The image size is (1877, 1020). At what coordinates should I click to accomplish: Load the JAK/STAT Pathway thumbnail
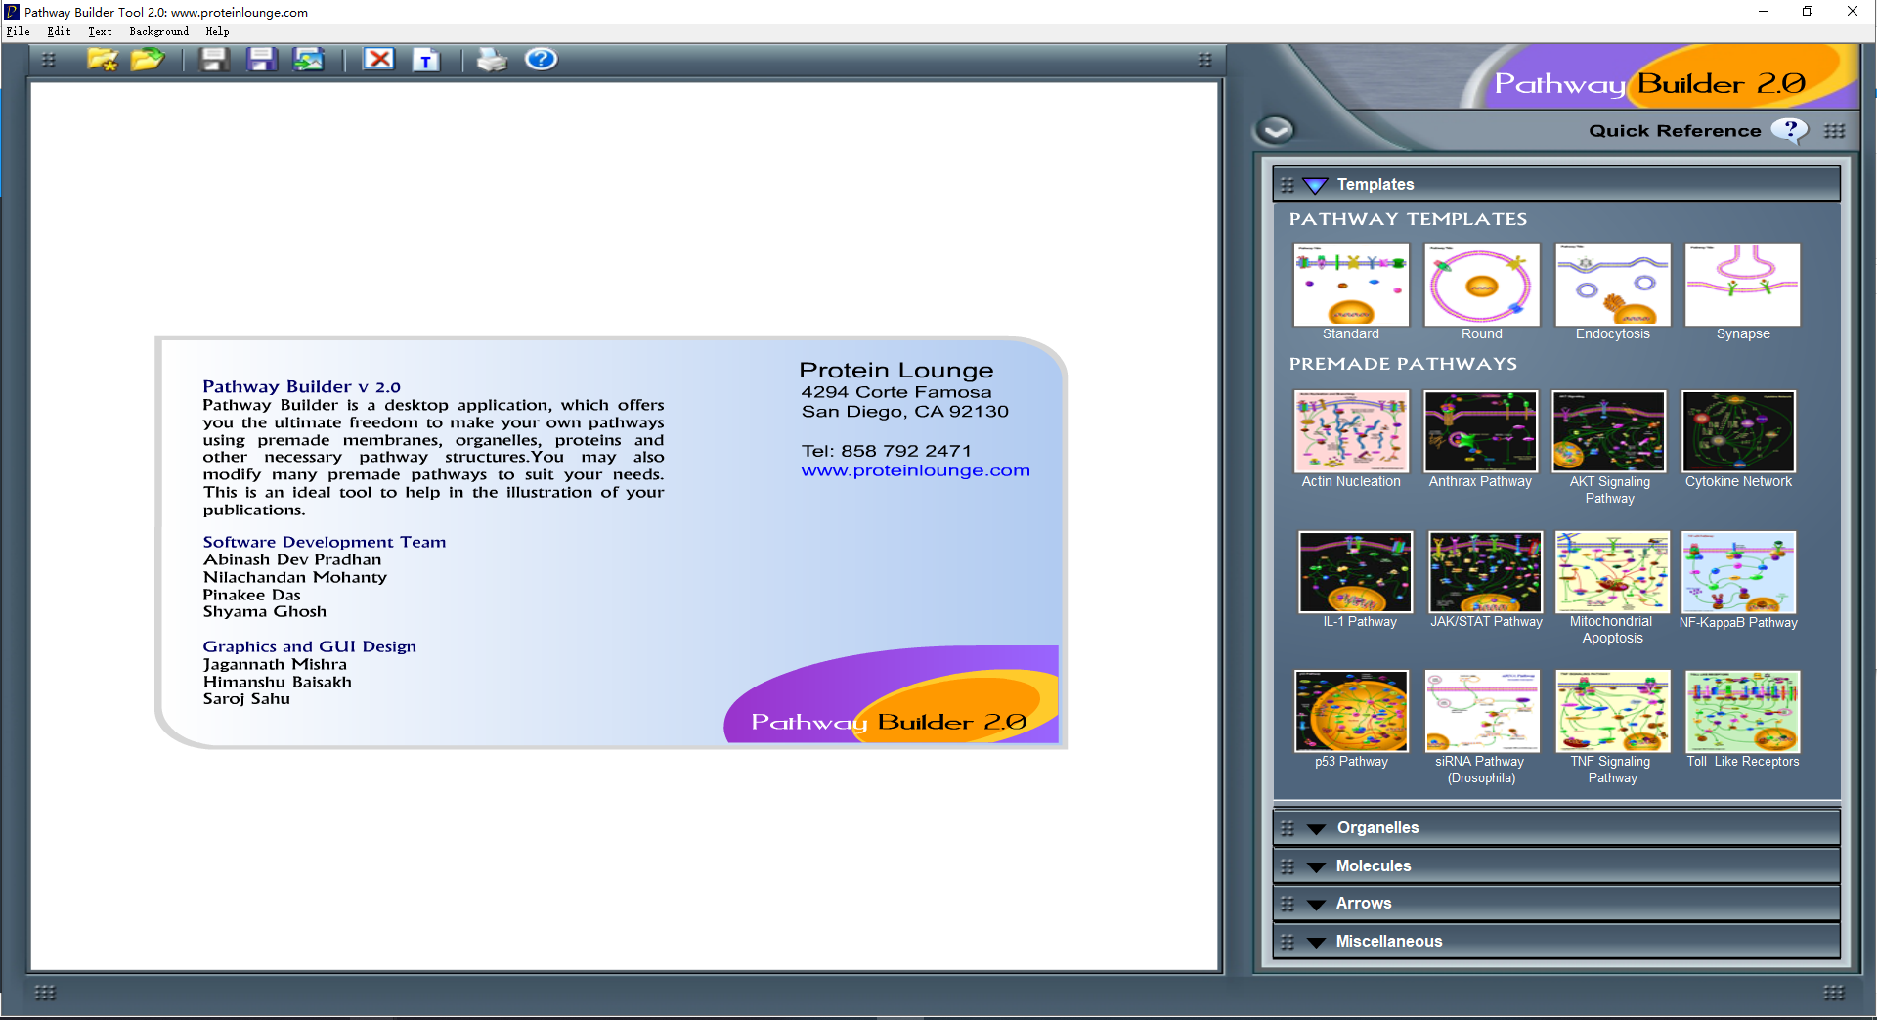coord(1486,572)
